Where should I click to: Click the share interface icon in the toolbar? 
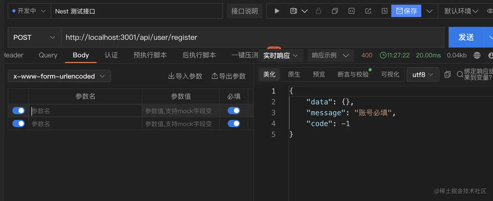pos(368,11)
